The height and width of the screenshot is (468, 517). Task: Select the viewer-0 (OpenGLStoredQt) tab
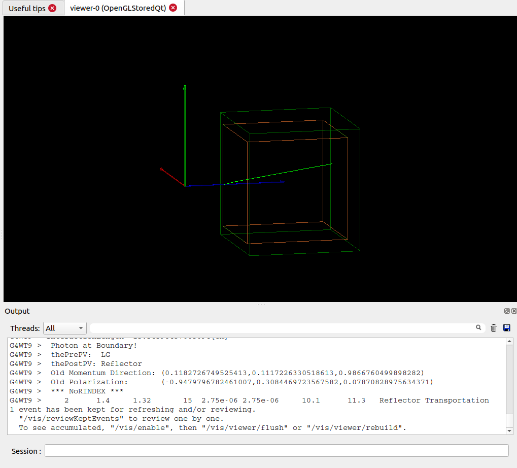pos(118,8)
